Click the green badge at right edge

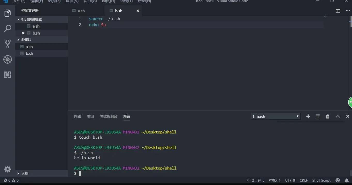(350, 102)
